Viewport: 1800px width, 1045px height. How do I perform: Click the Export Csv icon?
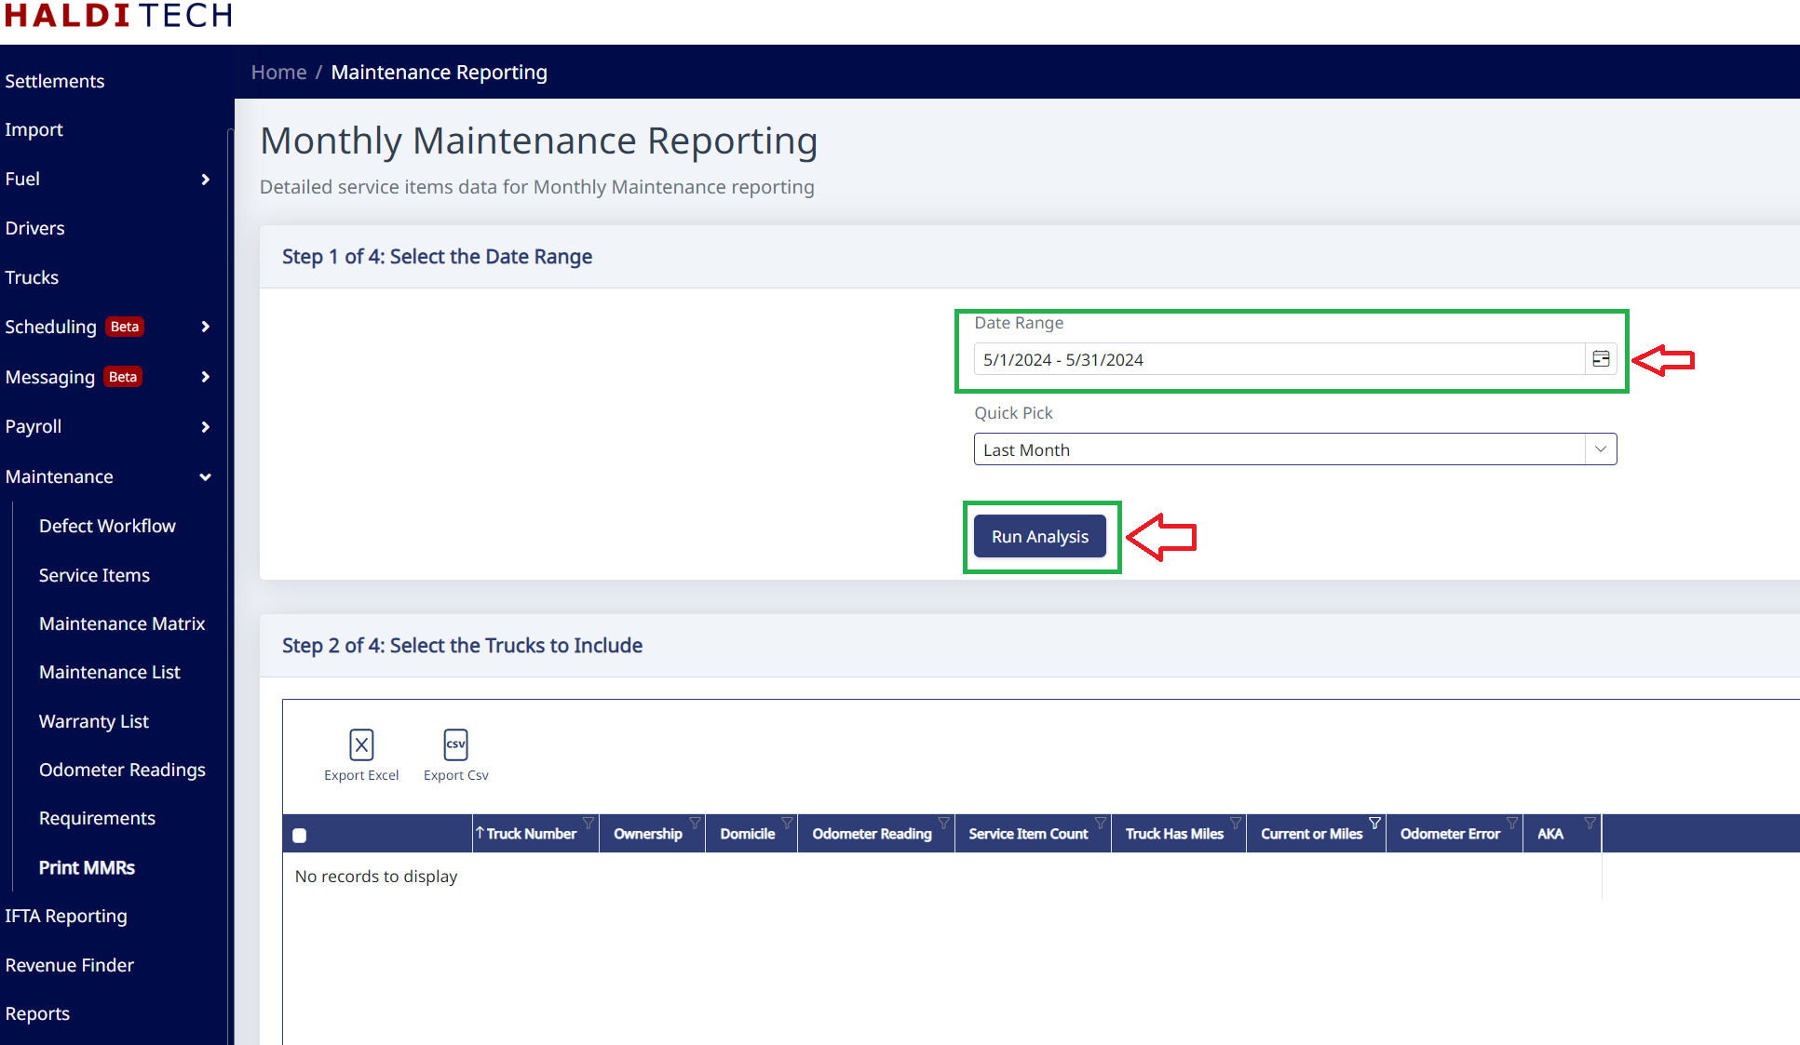455,744
